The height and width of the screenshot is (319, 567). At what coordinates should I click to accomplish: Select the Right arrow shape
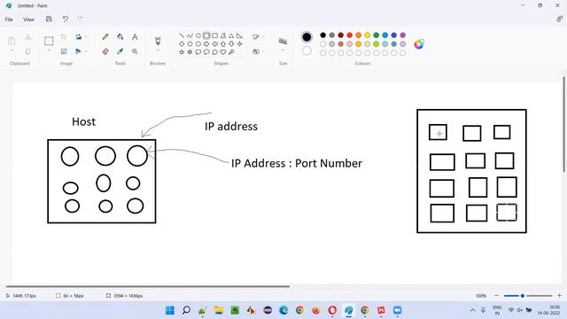[x=206, y=43]
